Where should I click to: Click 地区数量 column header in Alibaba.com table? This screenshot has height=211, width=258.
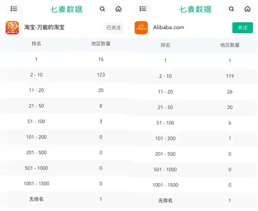(230, 45)
